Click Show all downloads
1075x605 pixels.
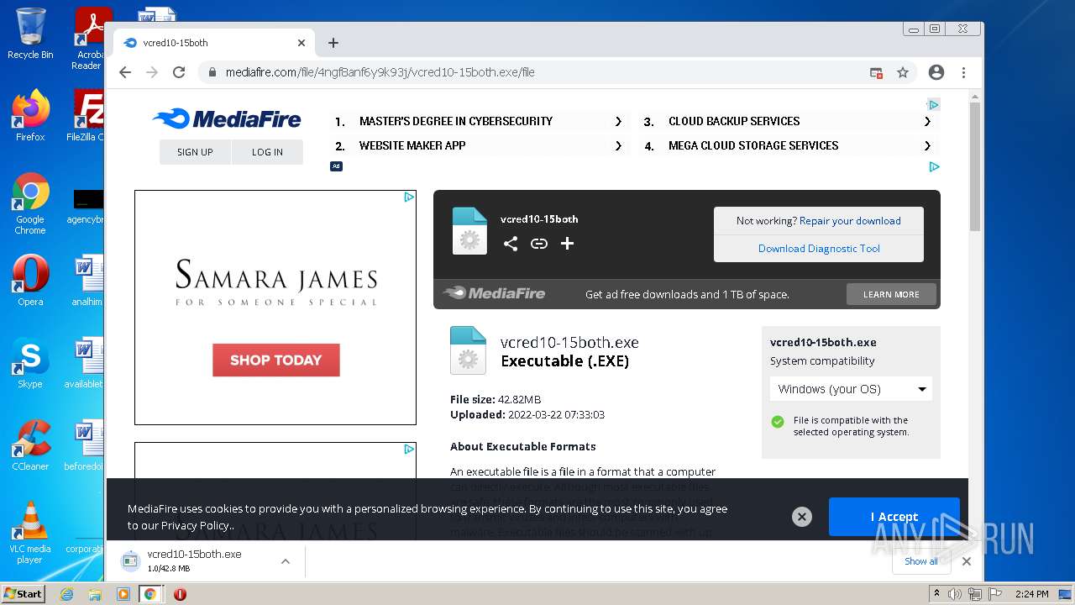tap(920, 561)
